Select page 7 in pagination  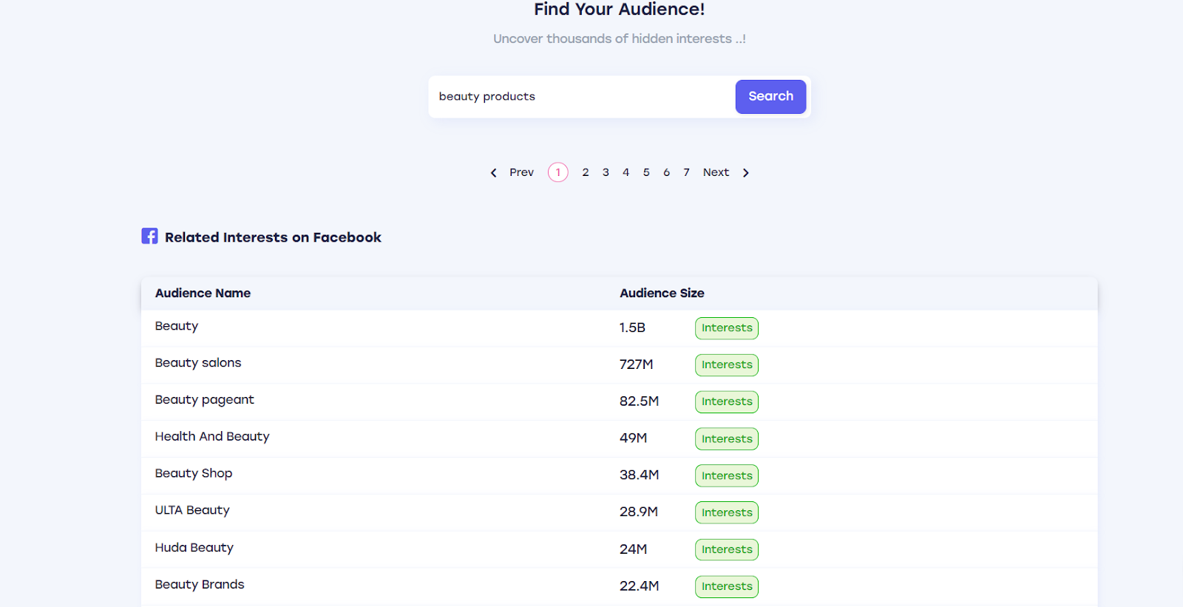(x=686, y=172)
